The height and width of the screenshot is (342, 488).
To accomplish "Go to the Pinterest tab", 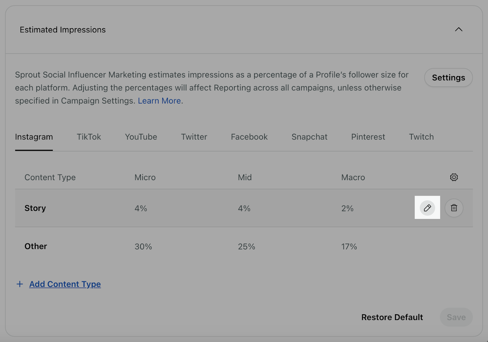I will click(x=368, y=137).
